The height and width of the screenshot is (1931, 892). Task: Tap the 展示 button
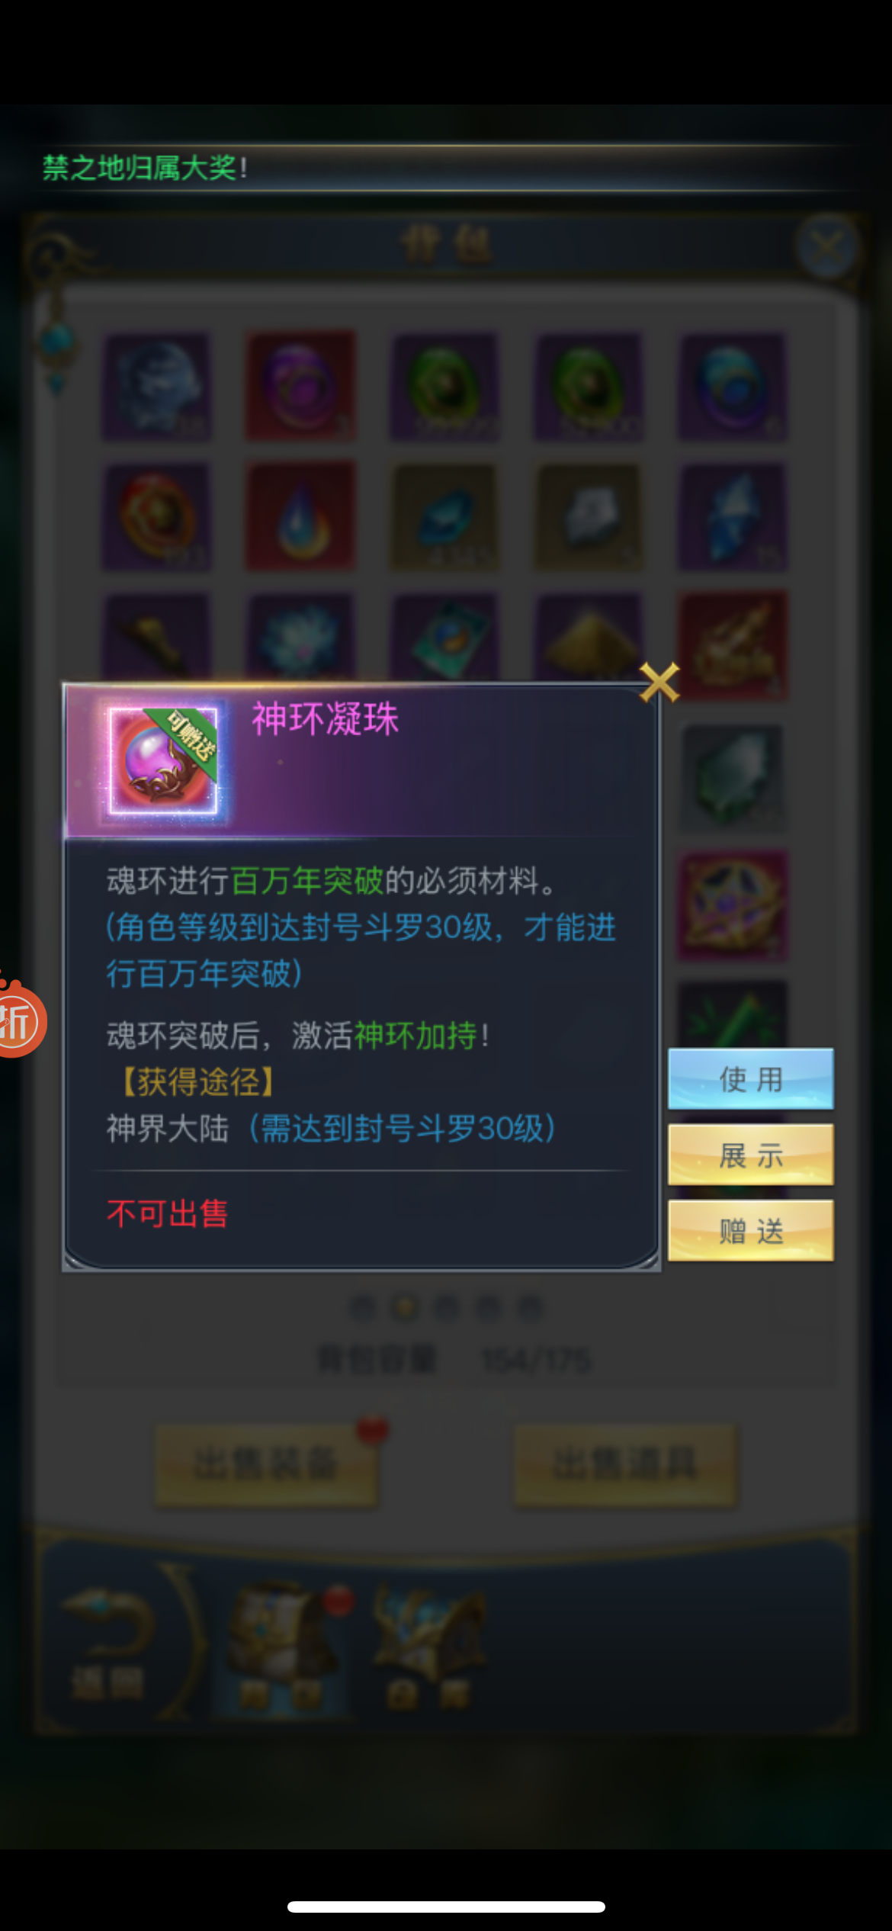[750, 1155]
